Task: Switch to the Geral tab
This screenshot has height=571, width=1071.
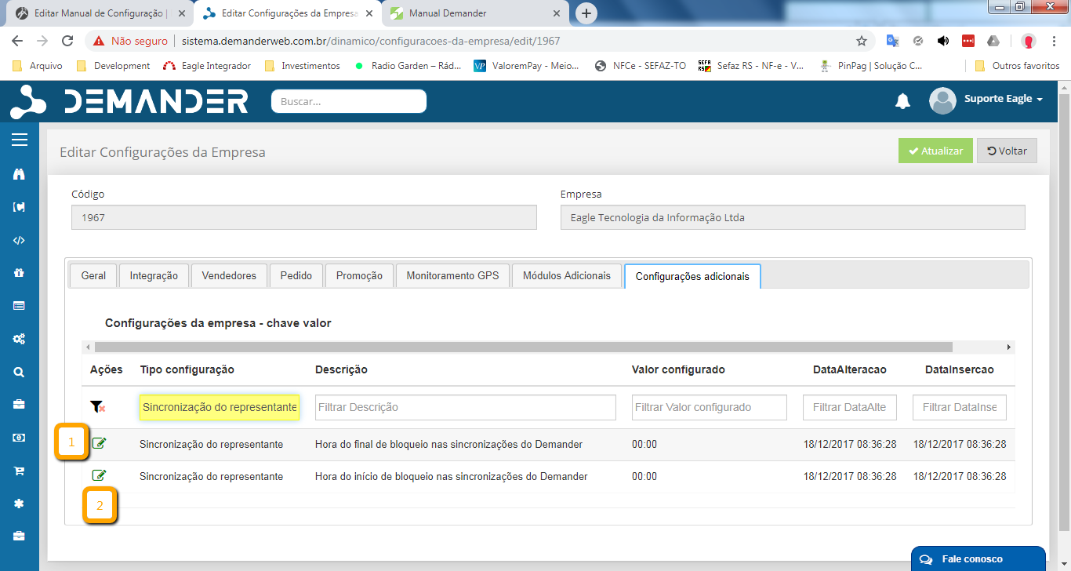Action: point(93,275)
